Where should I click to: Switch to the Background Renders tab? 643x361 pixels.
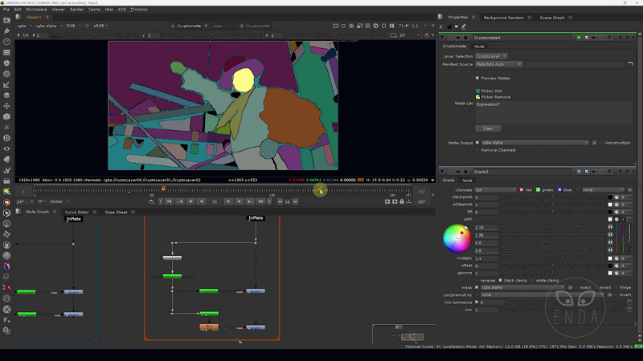(503, 18)
